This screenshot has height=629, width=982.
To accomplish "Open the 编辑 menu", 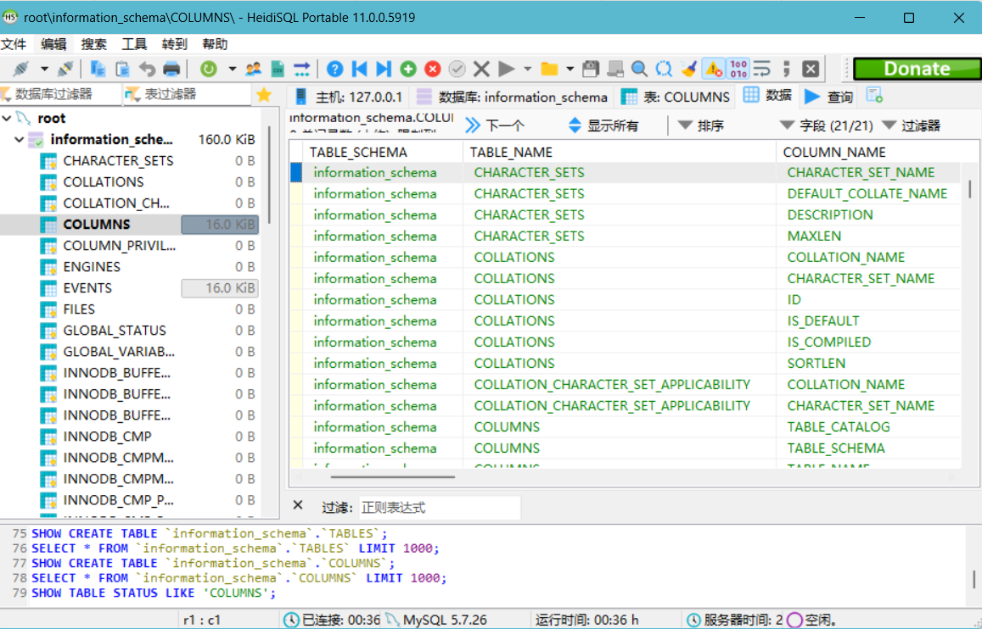I will [x=53, y=44].
